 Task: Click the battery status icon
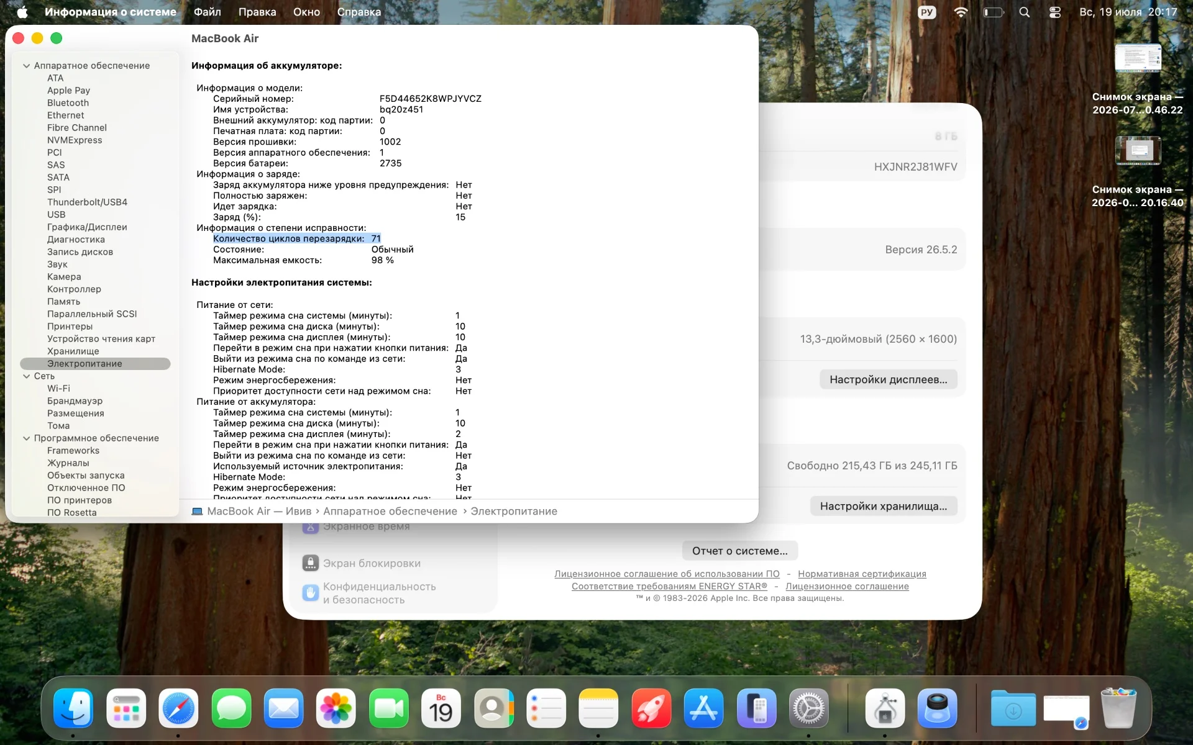tap(993, 12)
